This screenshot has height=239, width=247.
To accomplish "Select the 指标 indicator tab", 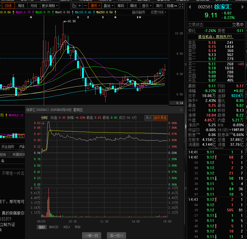I will point(42,227).
